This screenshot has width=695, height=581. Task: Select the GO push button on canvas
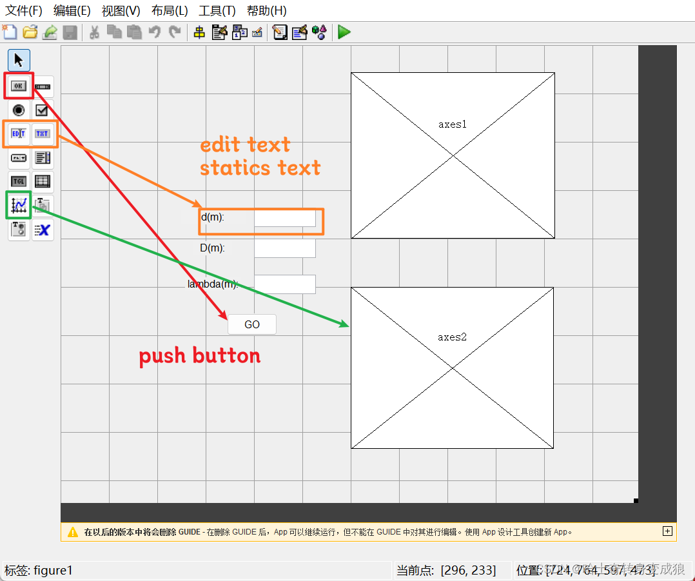(x=251, y=324)
